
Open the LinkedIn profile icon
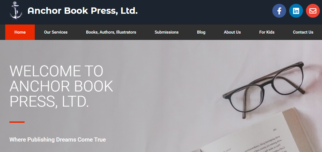pos(296,11)
